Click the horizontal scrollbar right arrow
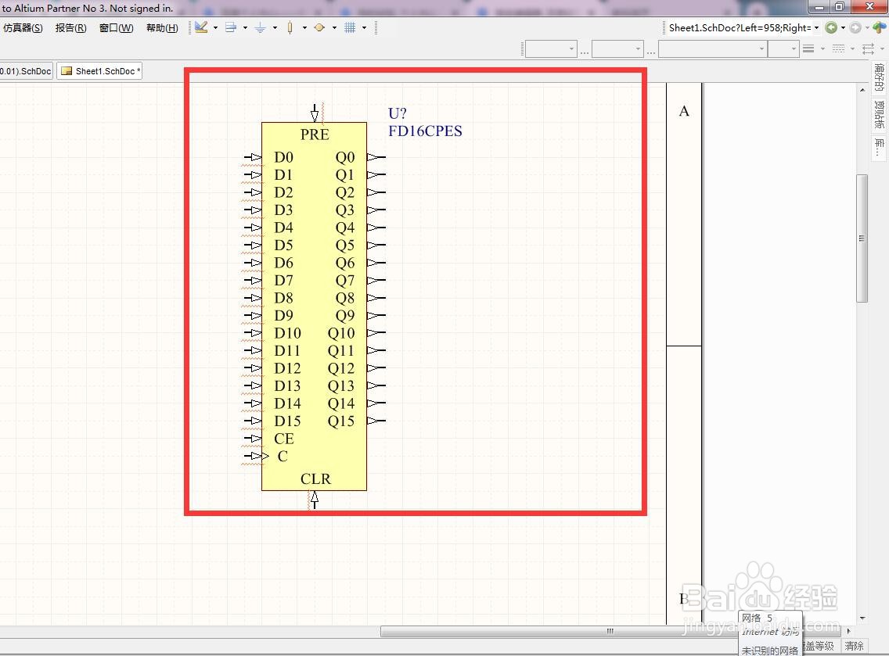The image size is (889, 656). pos(849,631)
